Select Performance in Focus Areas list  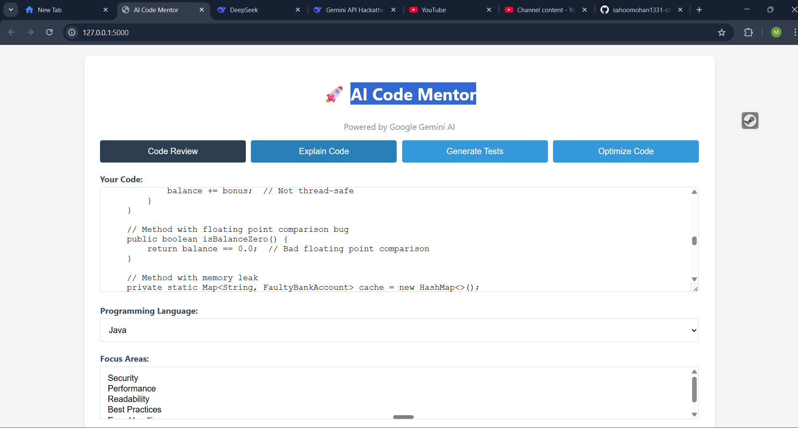point(132,389)
